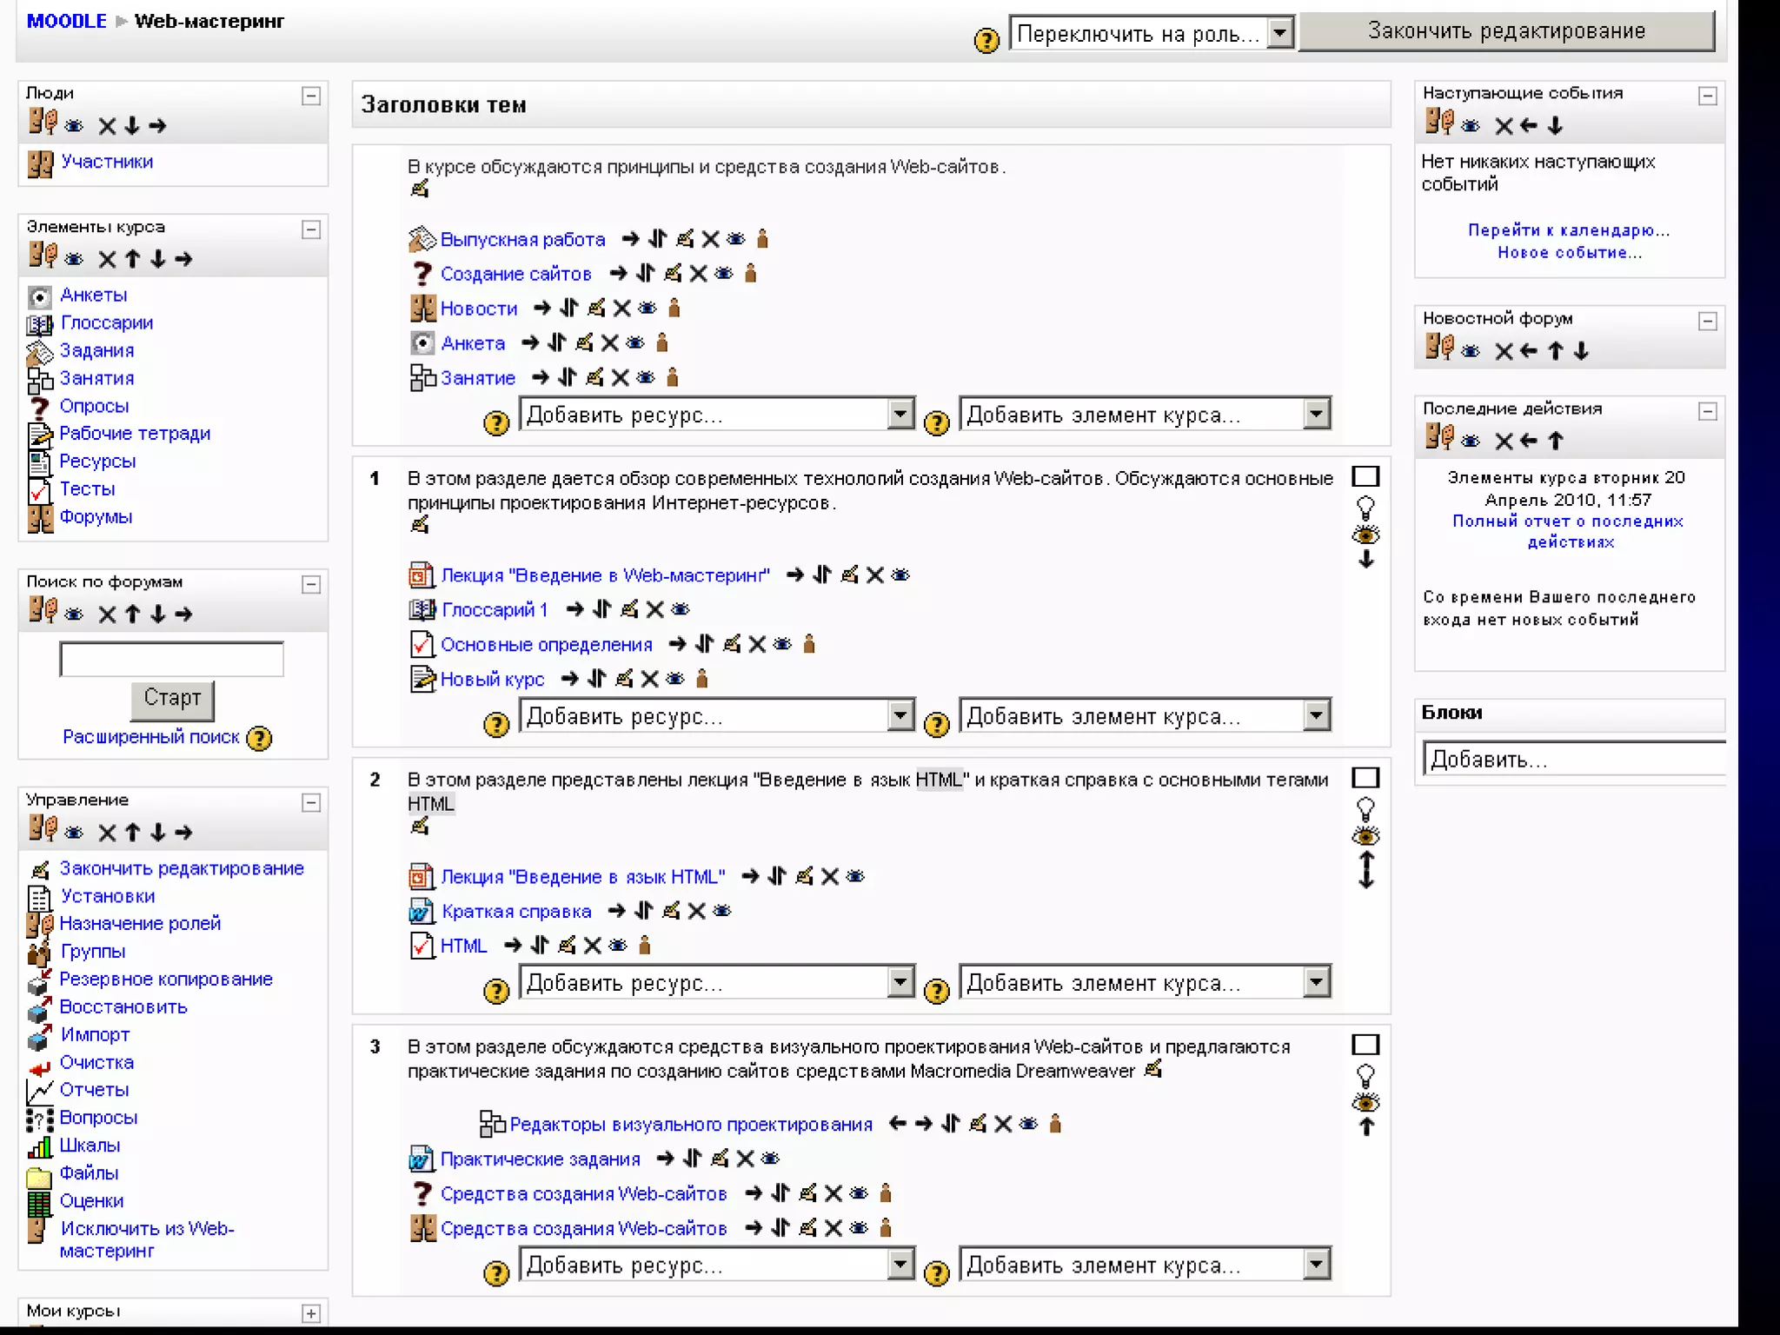The image size is (1780, 1335).
Task: Move section 1 down with arrow
Action: click(1366, 561)
